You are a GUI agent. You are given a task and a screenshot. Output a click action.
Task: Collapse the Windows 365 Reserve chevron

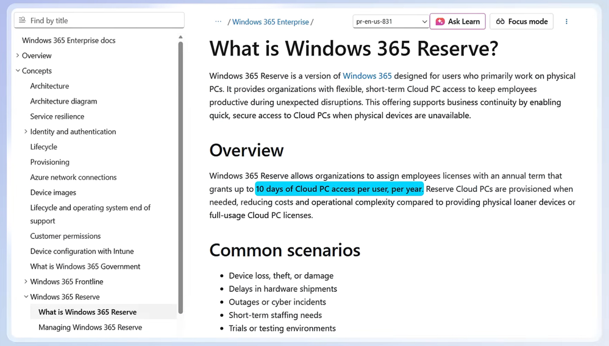[26, 297]
